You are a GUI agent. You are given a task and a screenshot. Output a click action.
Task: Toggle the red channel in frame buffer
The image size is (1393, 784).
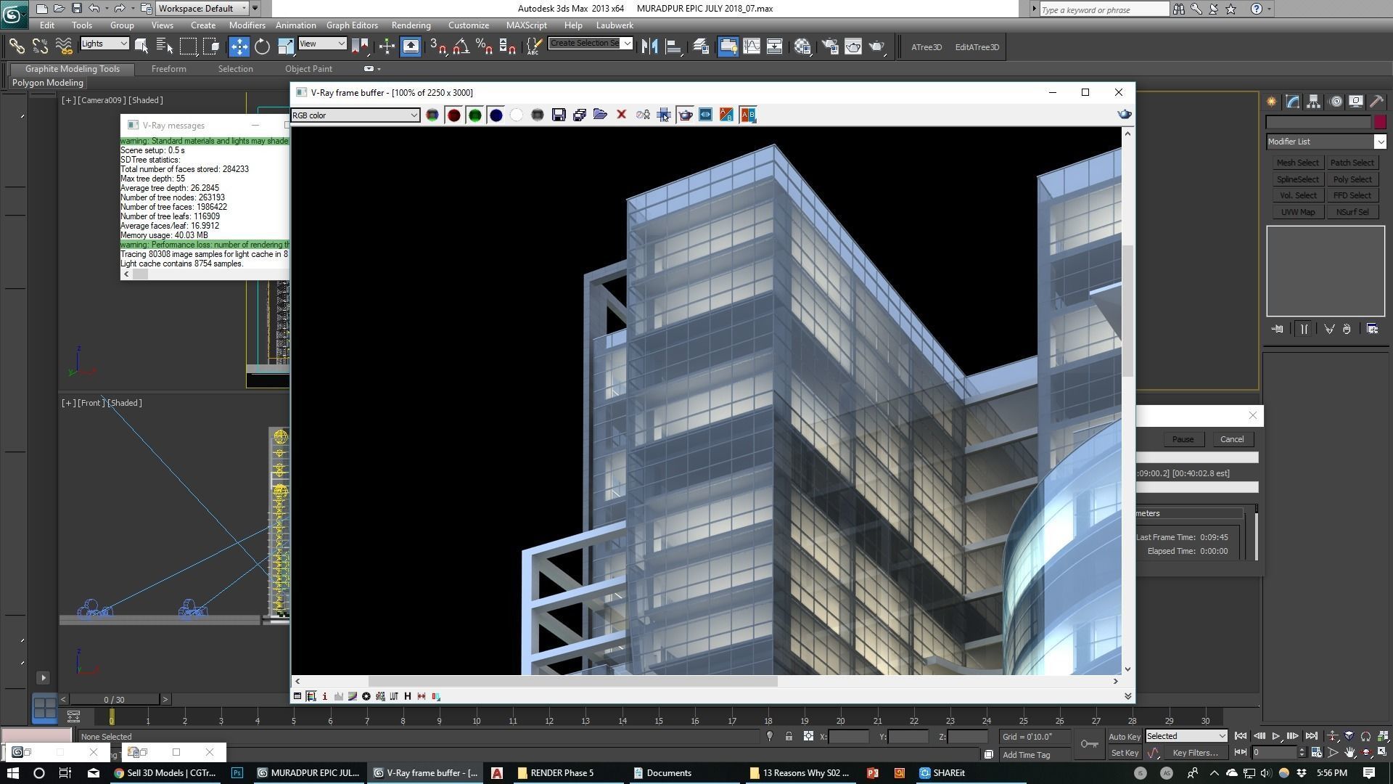pos(454,115)
